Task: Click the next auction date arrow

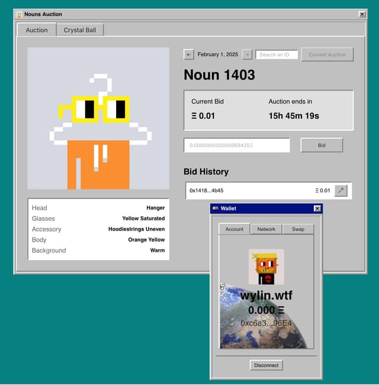Action: tap(247, 54)
